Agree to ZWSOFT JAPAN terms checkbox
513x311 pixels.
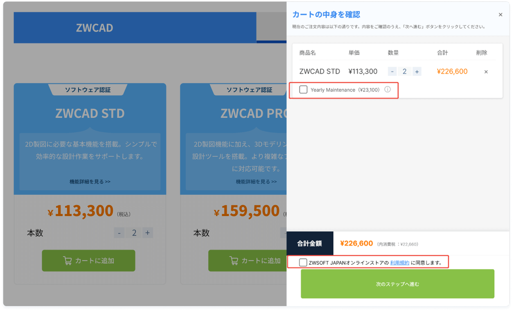[303, 262]
